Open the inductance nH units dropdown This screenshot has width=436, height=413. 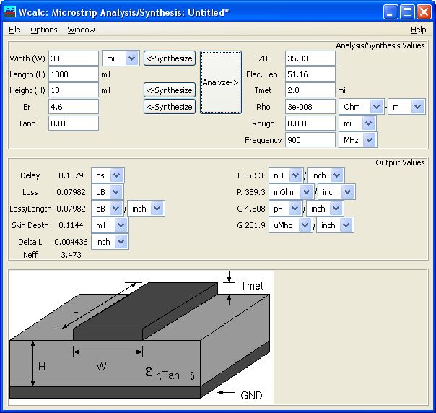coord(284,175)
